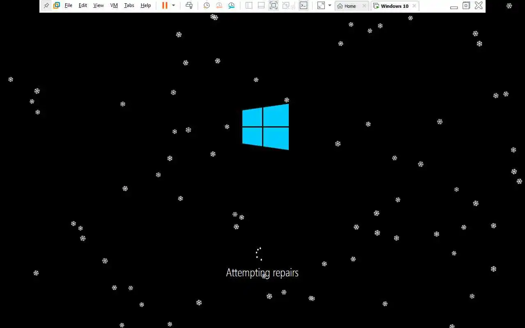Click the VMware Workstation logo icon
The image size is (525, 328).
tap(57, 6)
